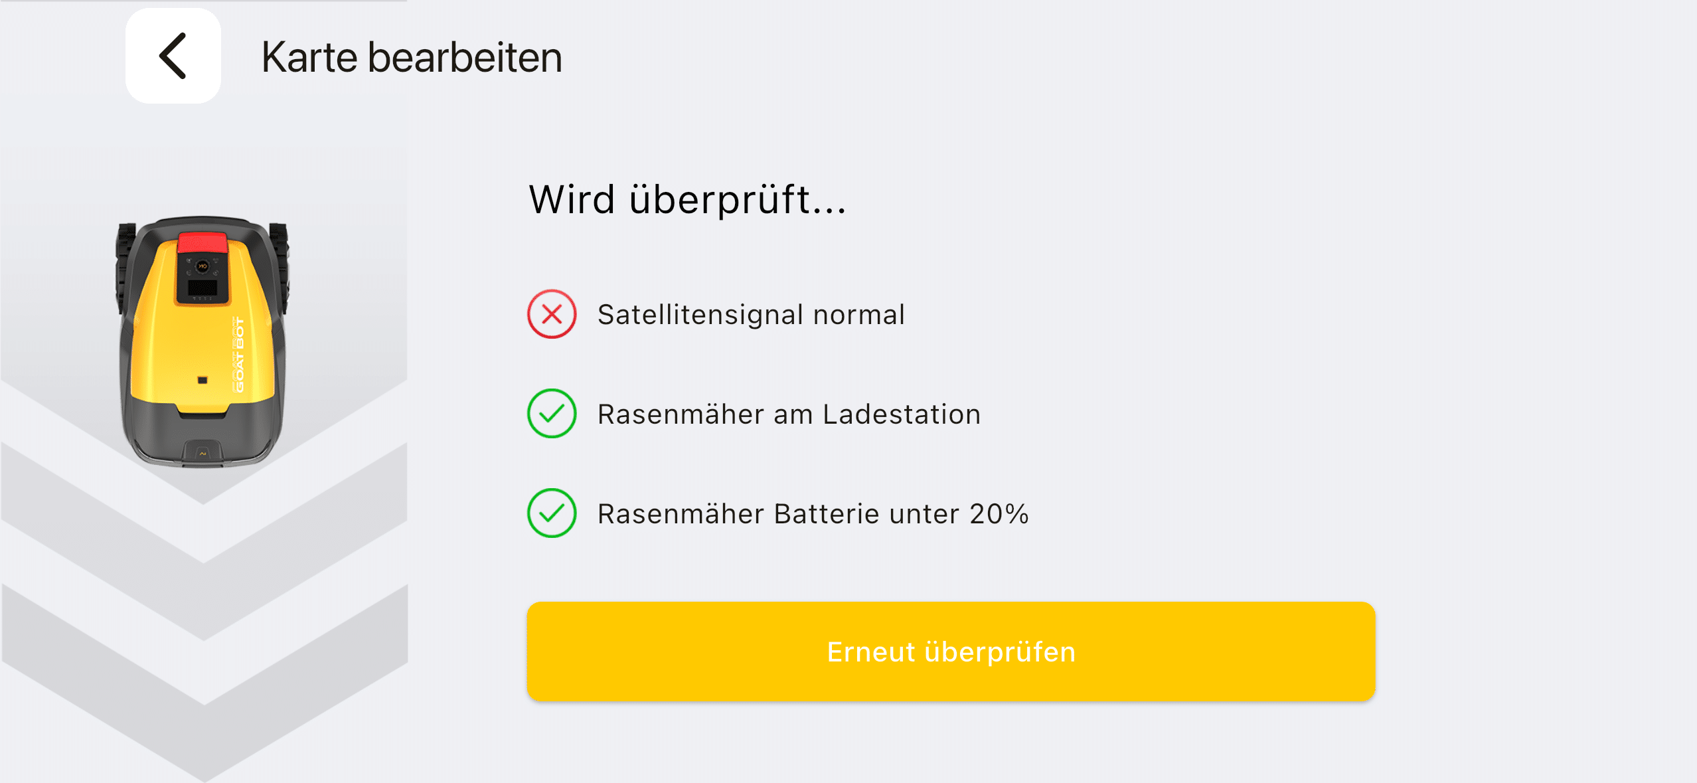Screen dimensions: 1697x783
Task: Tap the GOAT BOT mower image
Action: click(x=203, y=341)
